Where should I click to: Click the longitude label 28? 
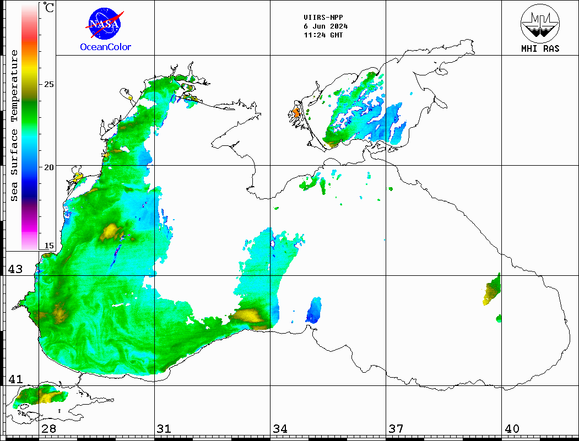click(48, 428)
